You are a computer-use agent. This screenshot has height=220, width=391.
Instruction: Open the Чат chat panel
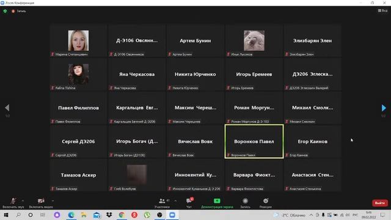pyautogui.click(x=189, y=203)
